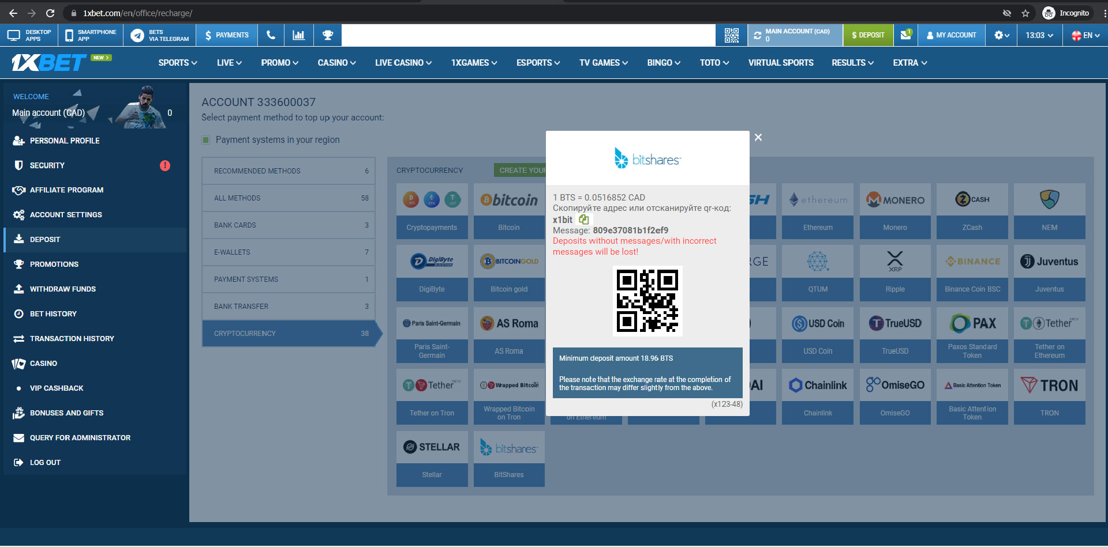Viewport: 1108px width, 548px height.
Task: Toggle Payment systems in your region checkbox
Action: (205, 140)
